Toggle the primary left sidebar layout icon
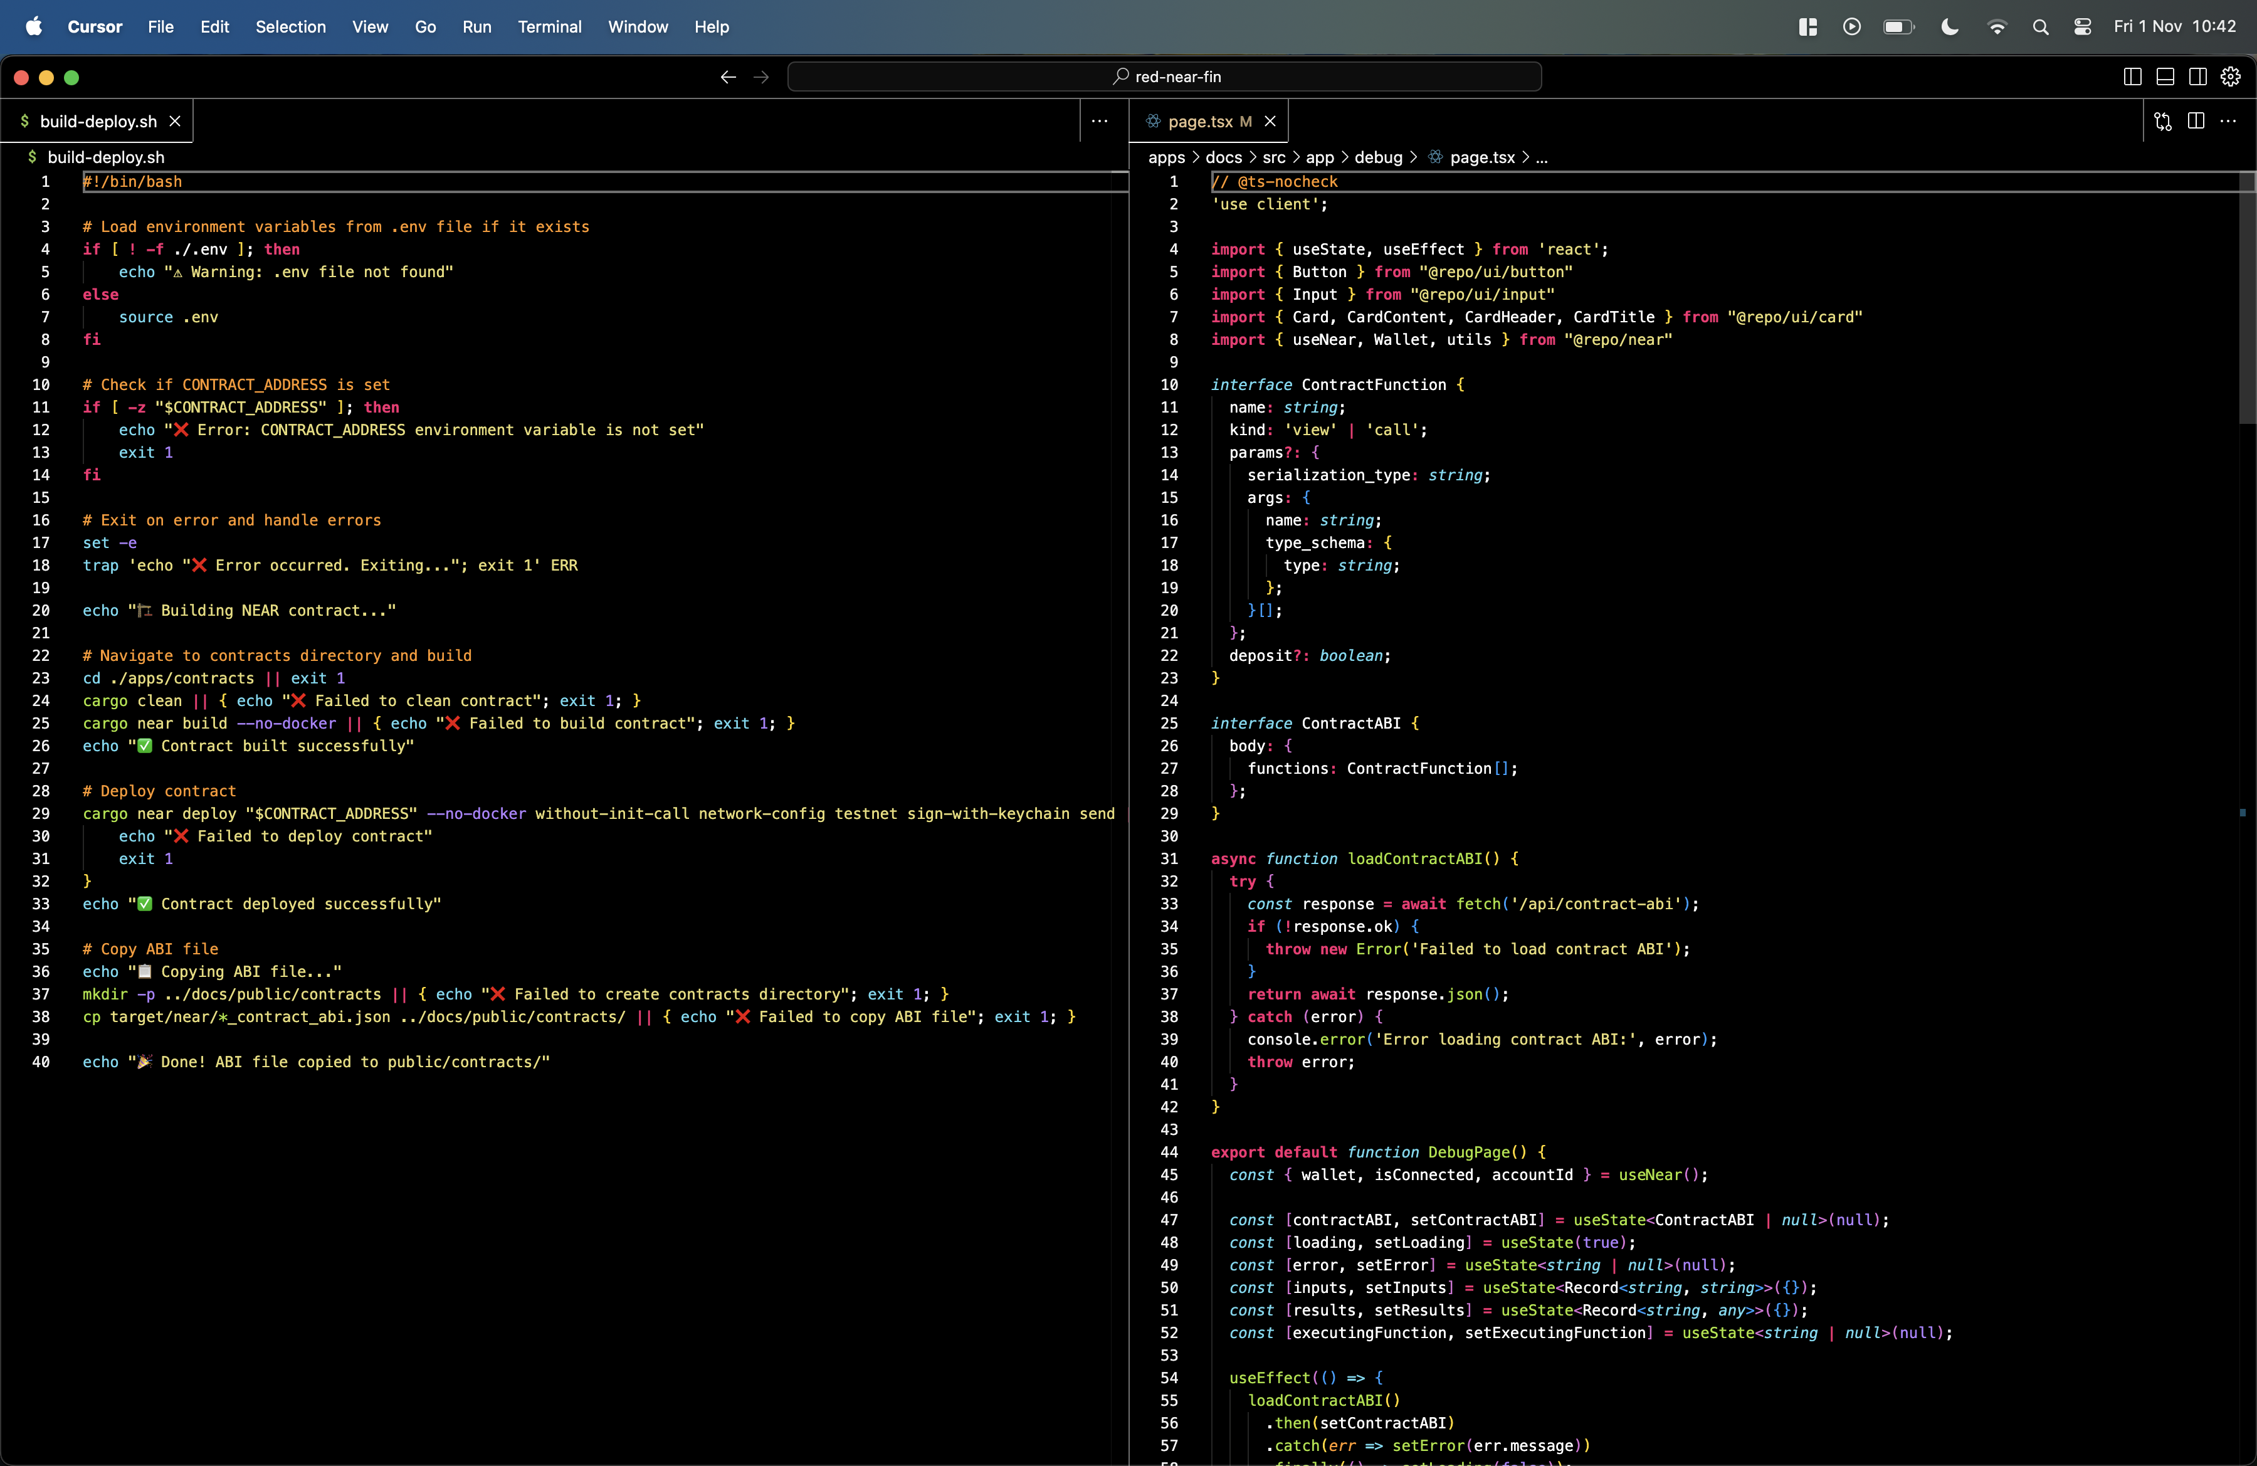Viewport: 2257px width, 1466px height. 2132,76
